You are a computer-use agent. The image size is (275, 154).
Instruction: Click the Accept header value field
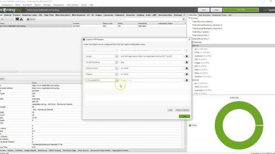[x=151, y=56]
